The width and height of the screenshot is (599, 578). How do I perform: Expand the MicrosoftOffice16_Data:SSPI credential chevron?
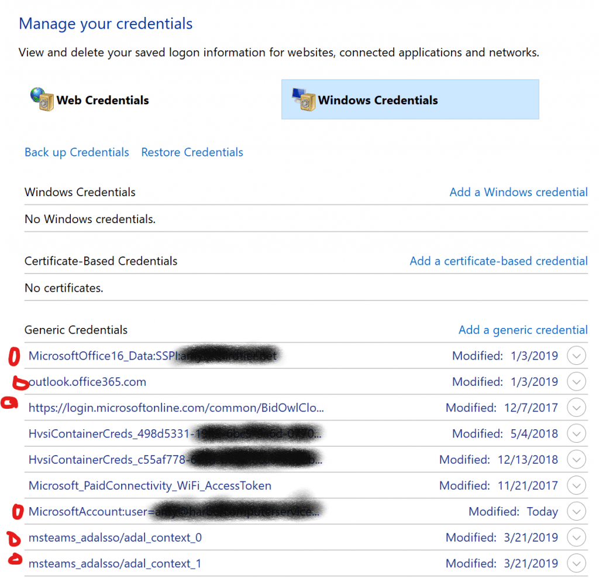coord(576,355)
